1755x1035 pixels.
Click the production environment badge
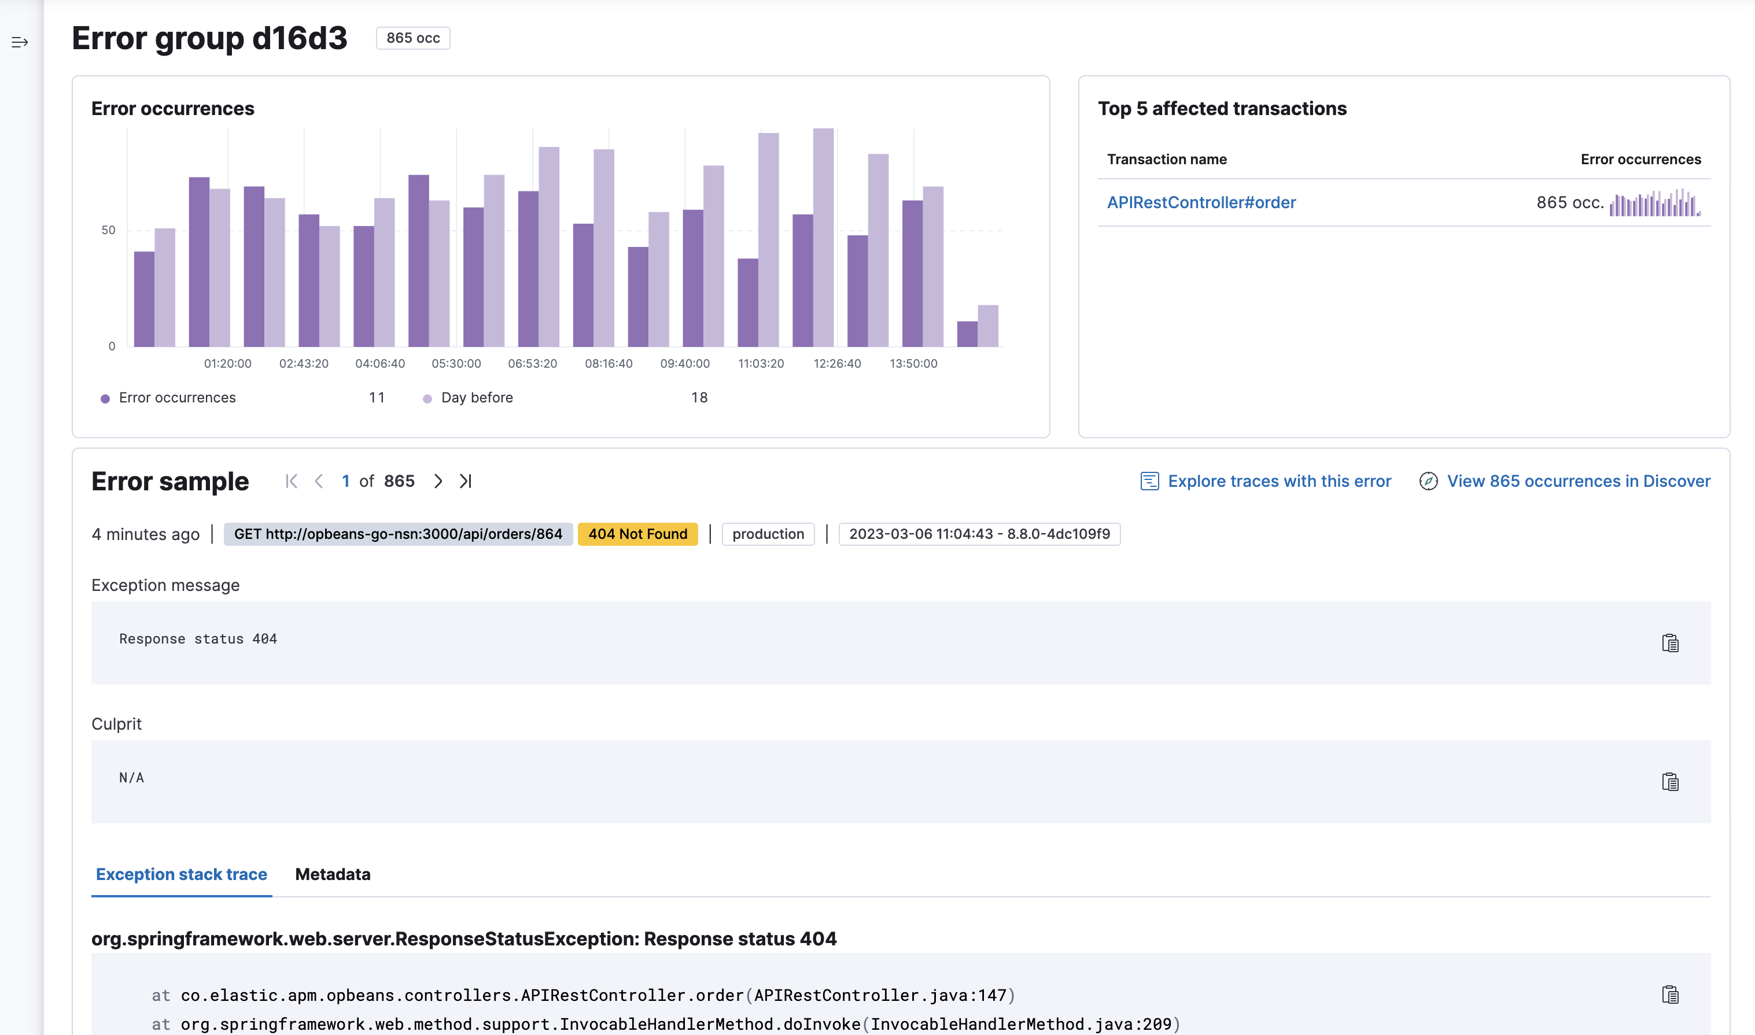tap(768, 534)
